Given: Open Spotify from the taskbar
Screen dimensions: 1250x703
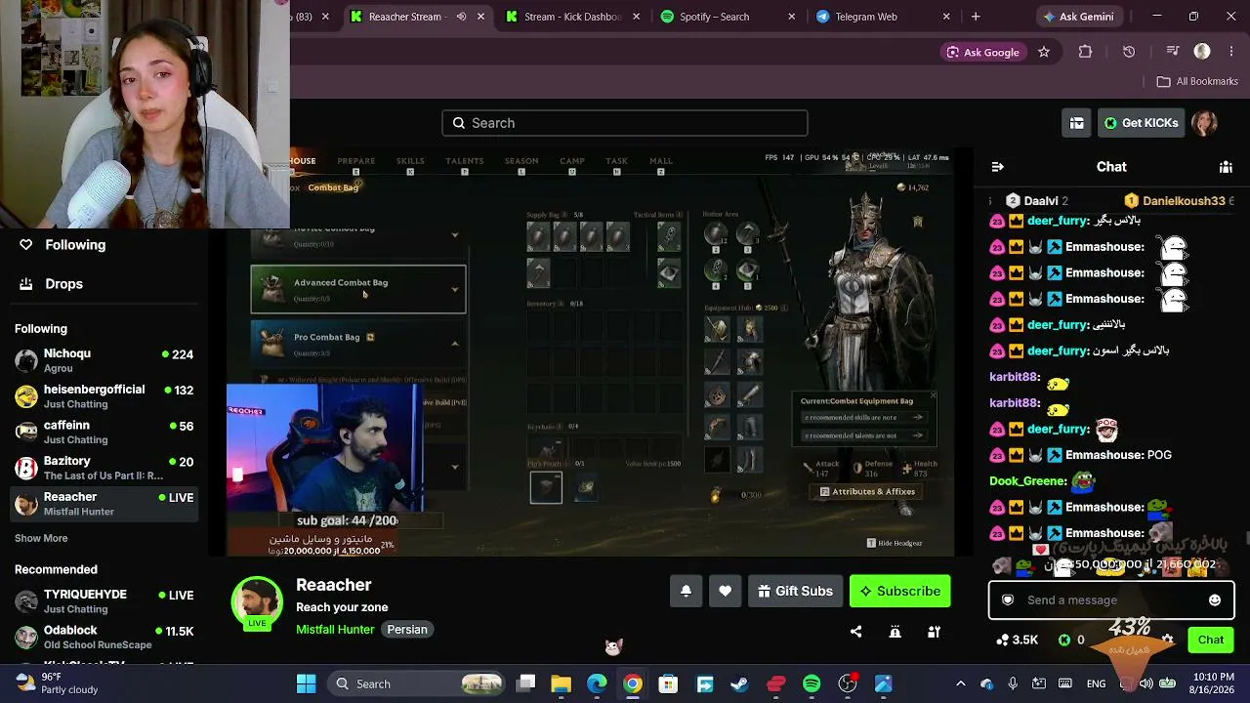Looking at the screenshot, I should coord(812,683).
